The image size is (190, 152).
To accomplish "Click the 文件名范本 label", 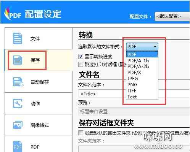I will coord(91,85).
